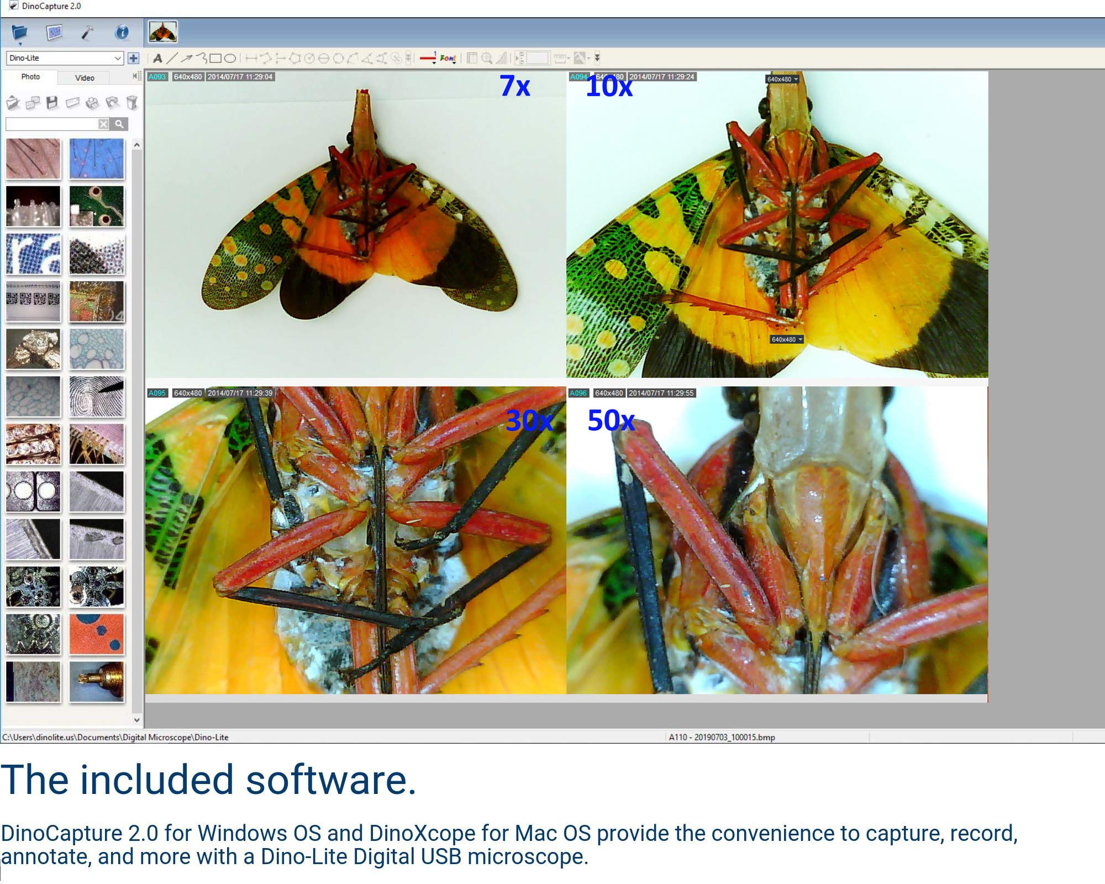
Task: Click the magnifier search button
Action: pos(119,124)
